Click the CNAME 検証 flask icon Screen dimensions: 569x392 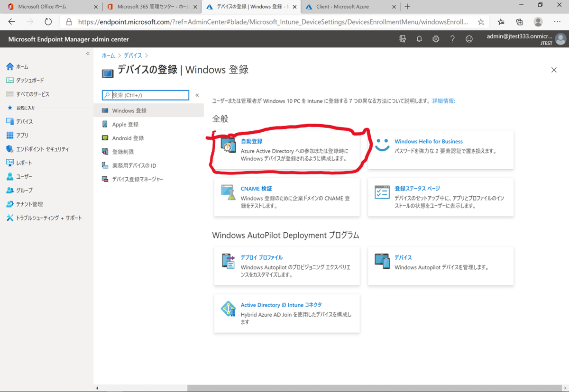[228, 192]
